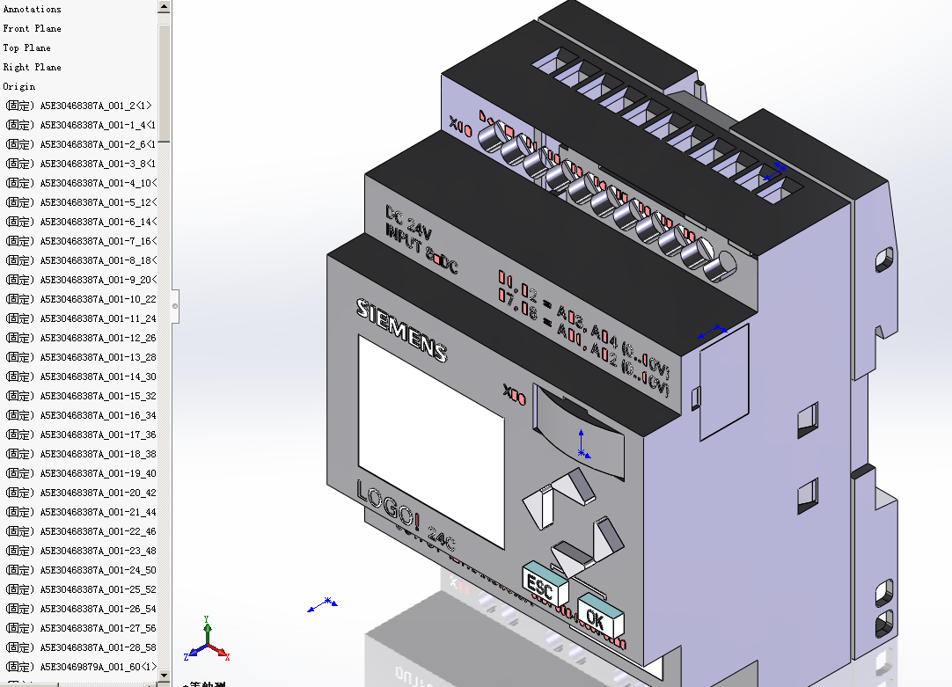Select component A5E30468387A_001-28_58
This screenshot has width=952, height=687.
(x=80, y=648)
